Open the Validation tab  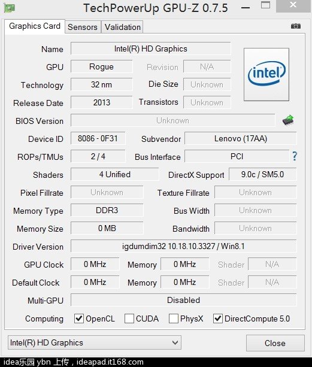point(122,27)
